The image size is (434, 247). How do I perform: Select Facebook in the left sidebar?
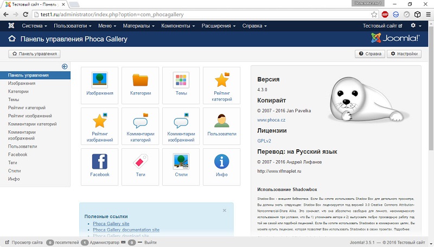[18, 155]
